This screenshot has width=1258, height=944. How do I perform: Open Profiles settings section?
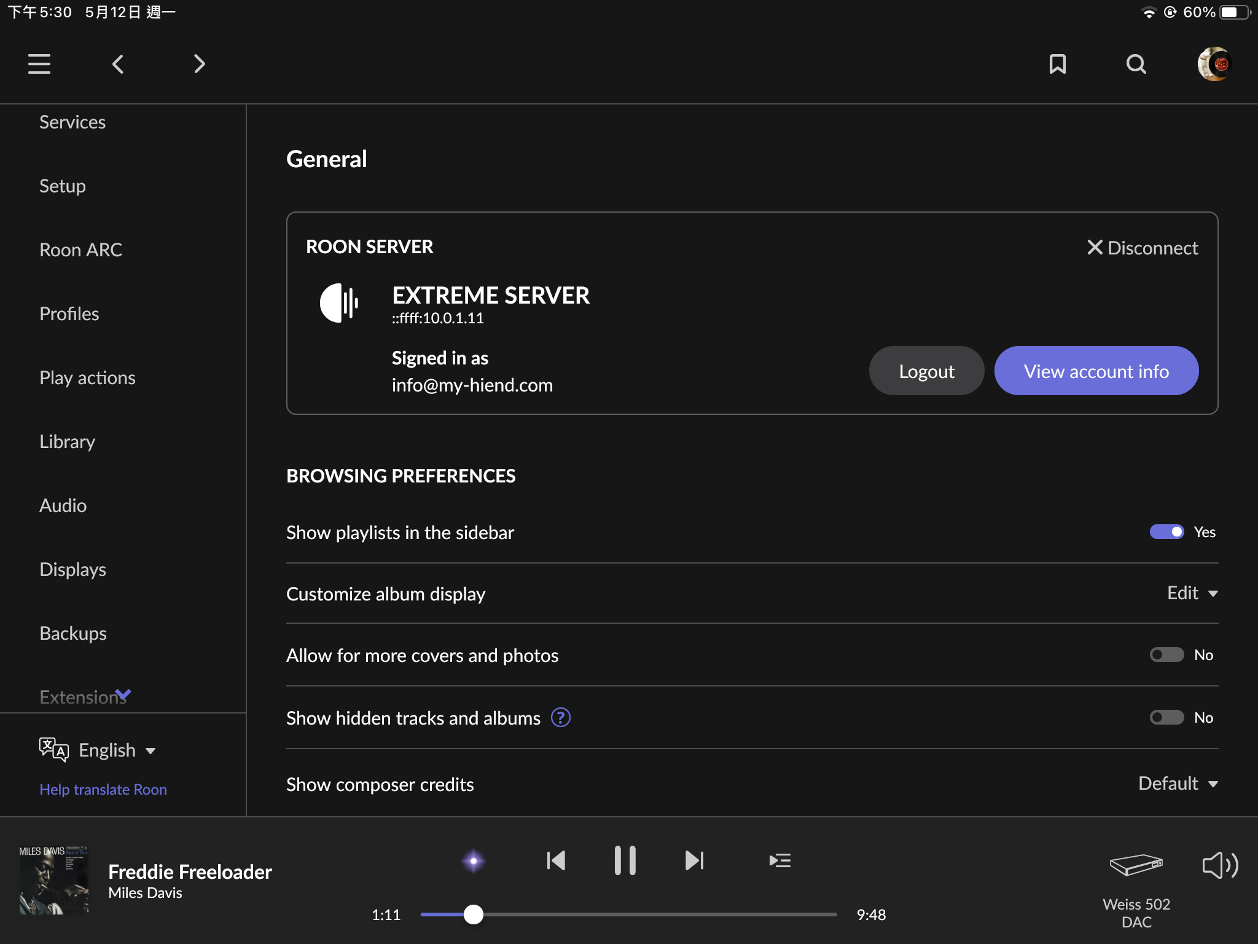click(69, 313)
